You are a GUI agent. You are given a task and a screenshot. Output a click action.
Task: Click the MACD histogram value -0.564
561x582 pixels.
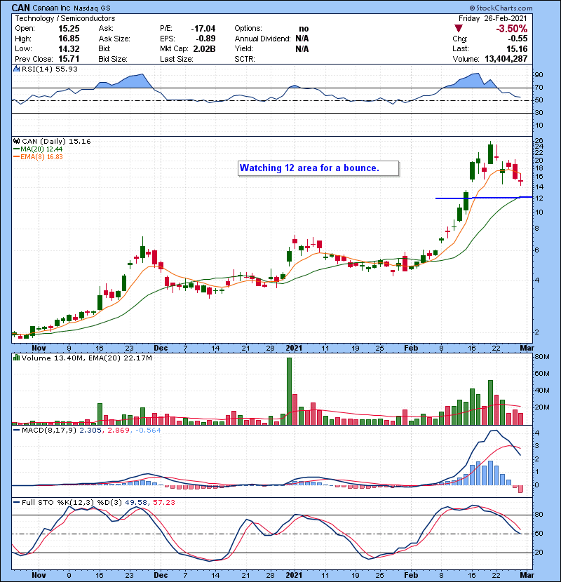coord(148,431)
